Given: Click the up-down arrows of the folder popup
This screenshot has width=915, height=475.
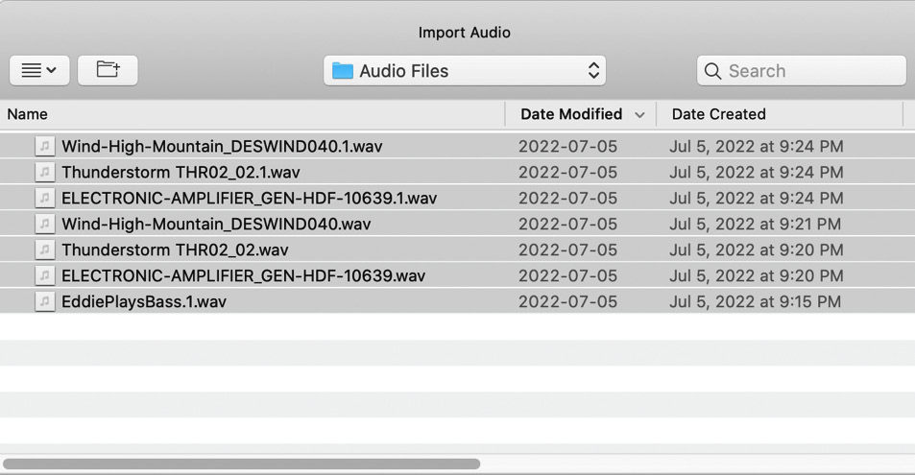Looking at the screenshot, I should [593, 71].
